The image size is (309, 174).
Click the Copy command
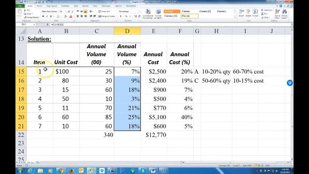coord(28,14)
